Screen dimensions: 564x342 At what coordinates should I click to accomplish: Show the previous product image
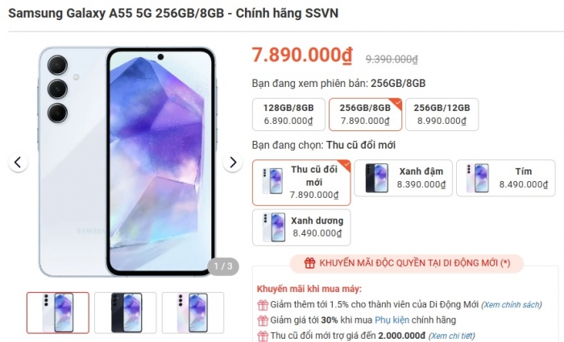tap(18, 163)
